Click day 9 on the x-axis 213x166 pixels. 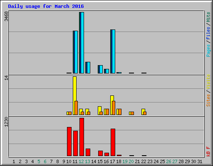click(x=64, y=161)
